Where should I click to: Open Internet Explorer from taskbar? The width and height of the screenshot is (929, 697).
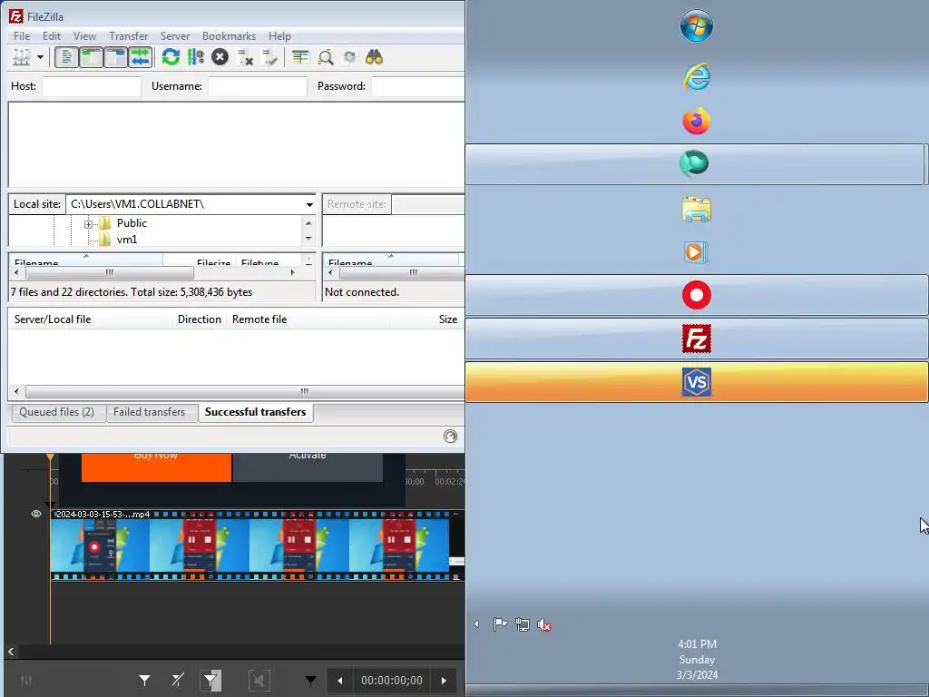[x=696, y=76]
